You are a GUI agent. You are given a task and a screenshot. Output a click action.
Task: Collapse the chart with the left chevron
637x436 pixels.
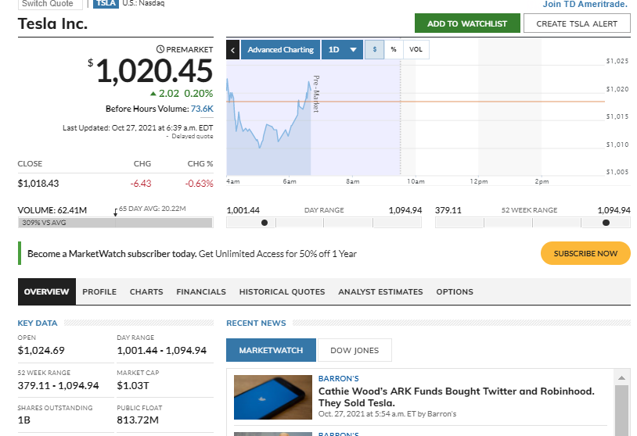pos(232,50)
